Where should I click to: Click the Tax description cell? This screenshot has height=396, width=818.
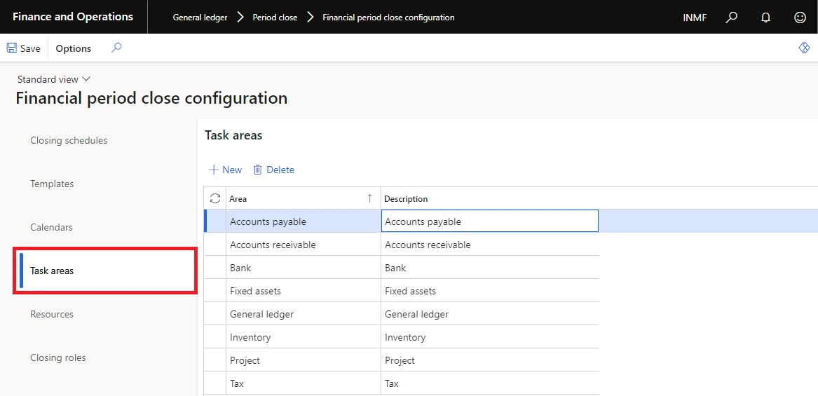(490, 383)
